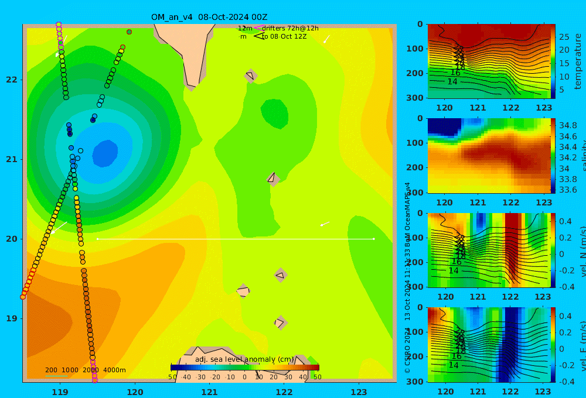This screenshot has width=586, height=398.
Task: Click the depth legend "200 1000 2000 4000m"
Action: click(85, 370)
